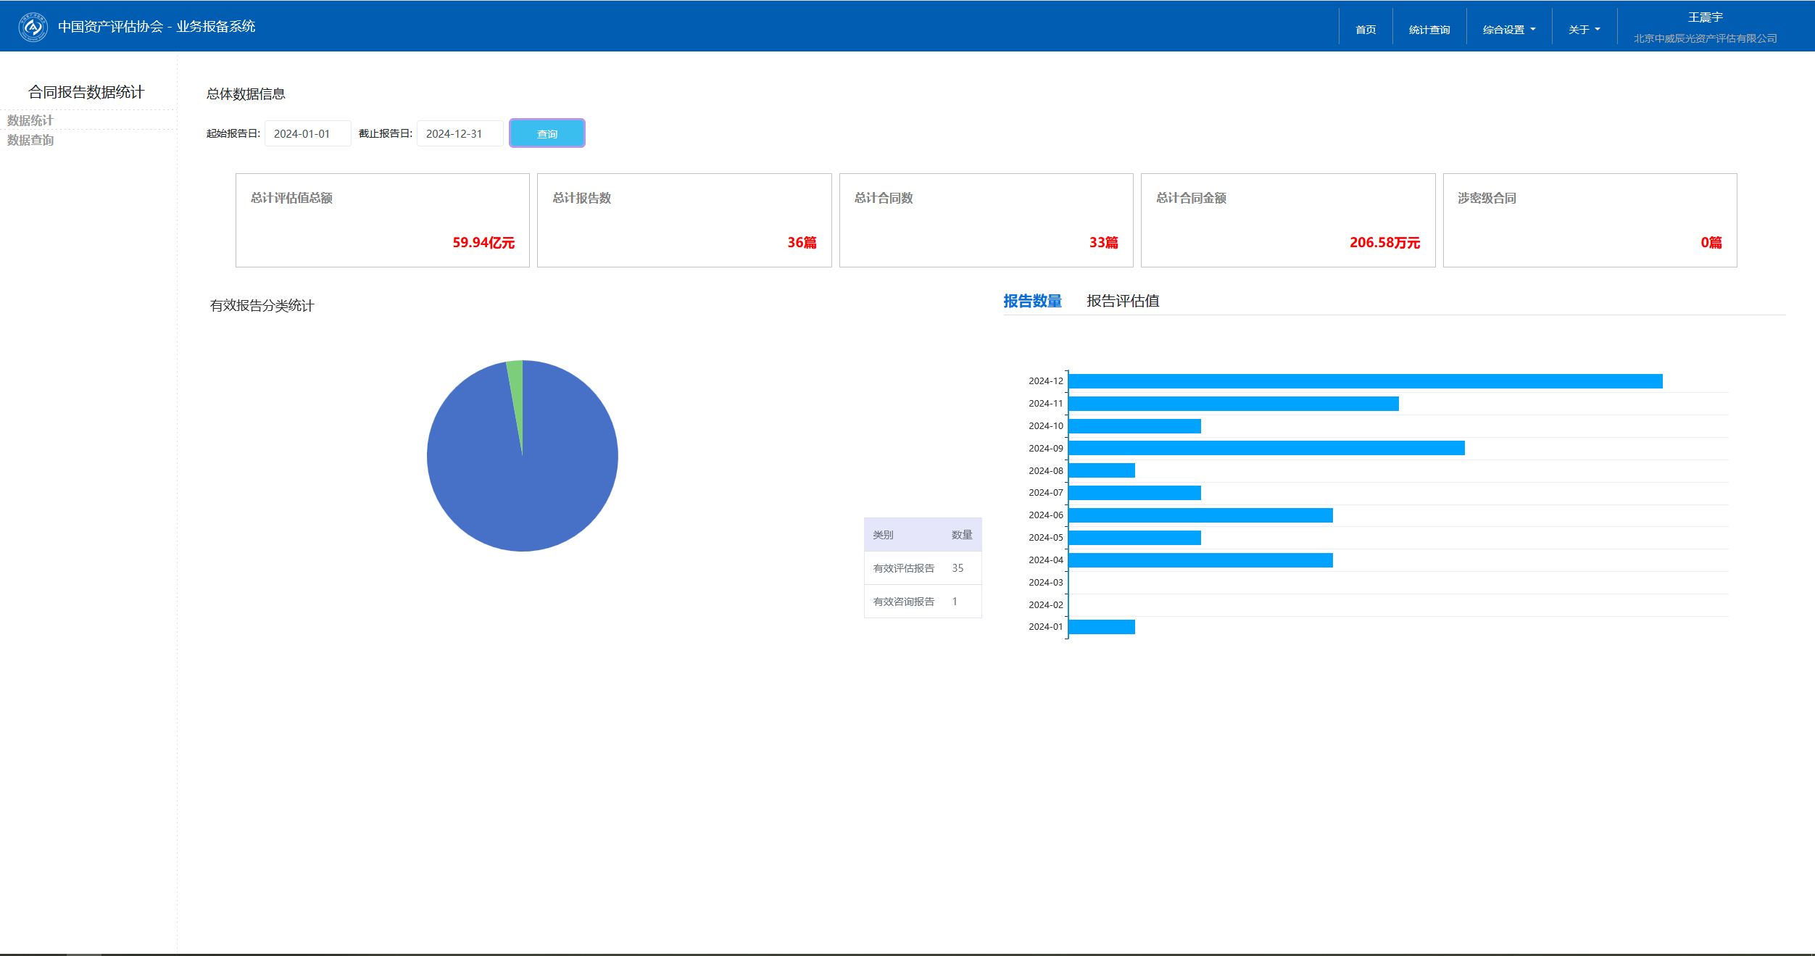Click the 2024-12 bar in chart
Screen dimensions: 1815x956
click(1365, 381)
